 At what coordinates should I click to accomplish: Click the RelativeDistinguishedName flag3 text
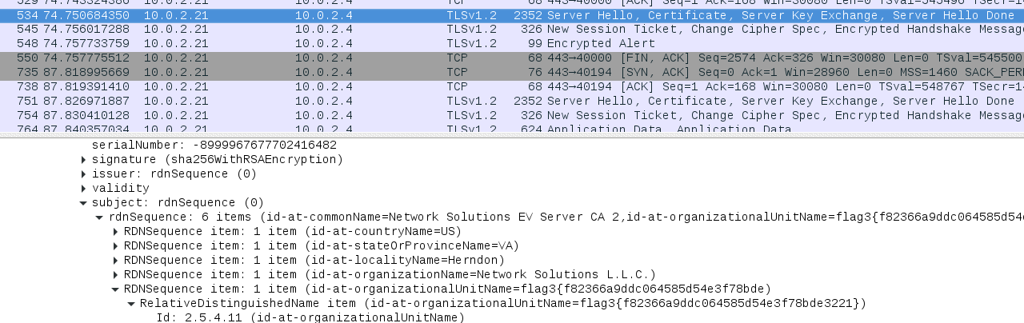[503, 304]
